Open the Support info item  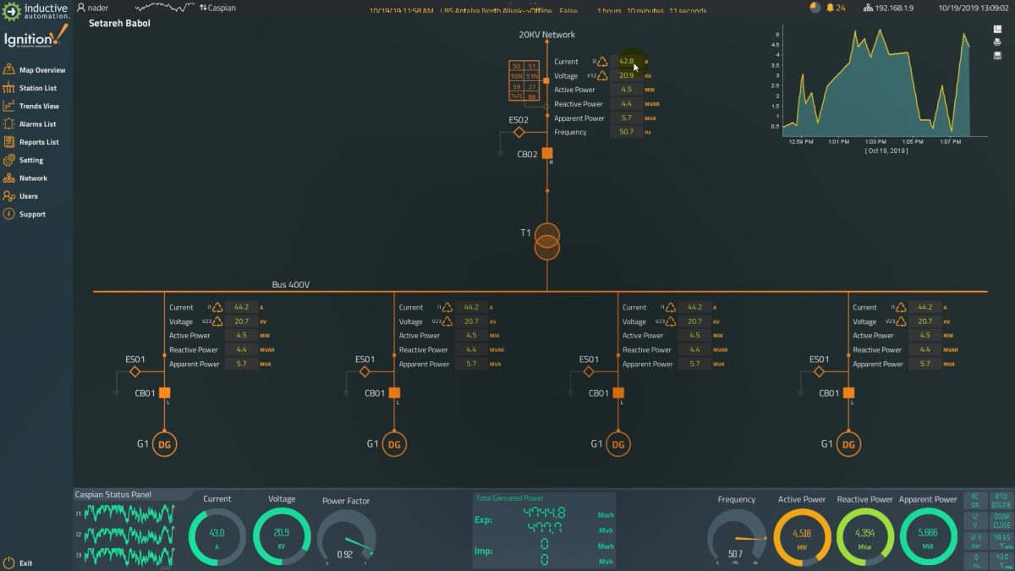(25, 214)
